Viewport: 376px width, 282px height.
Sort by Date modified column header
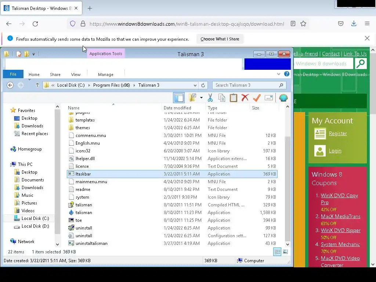point(177,108)
